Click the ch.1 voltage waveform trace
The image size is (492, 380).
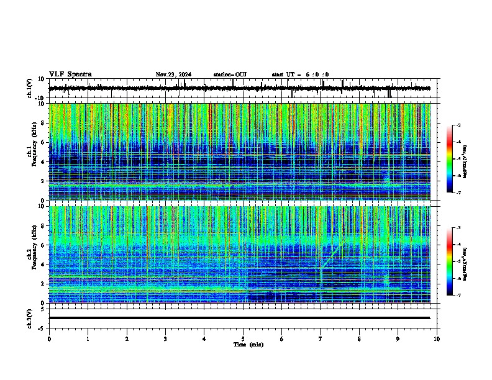pos(239,88)
